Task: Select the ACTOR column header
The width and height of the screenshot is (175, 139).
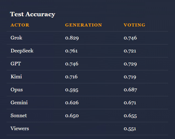Action: point(20,25)
